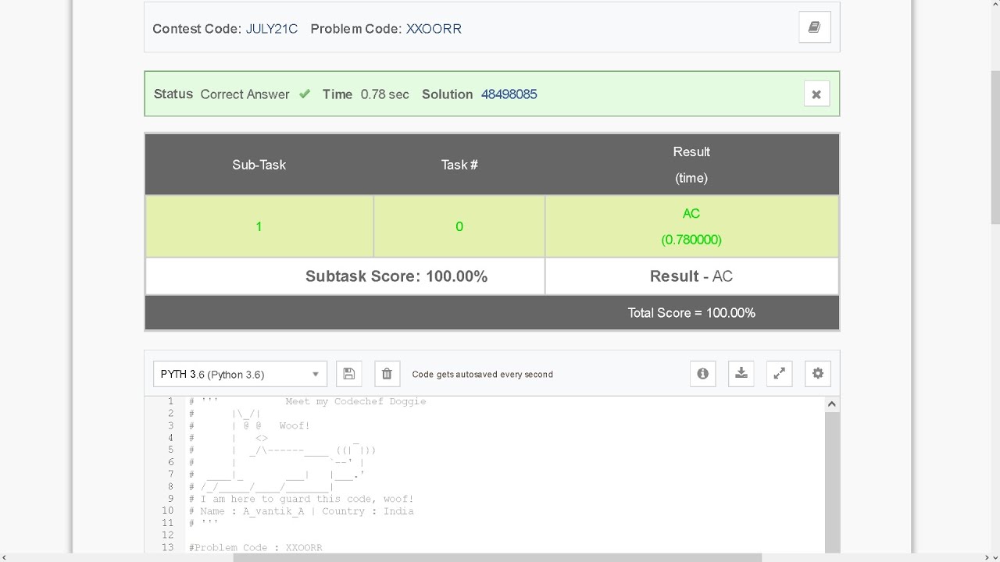1000x562 pixels.
Task: Save the code with floppy disk icon
Action: pyautogui.click(x=349, y=374)
